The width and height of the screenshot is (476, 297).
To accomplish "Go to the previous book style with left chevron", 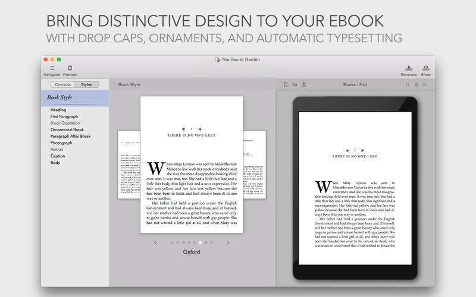I will coord(155,242).
